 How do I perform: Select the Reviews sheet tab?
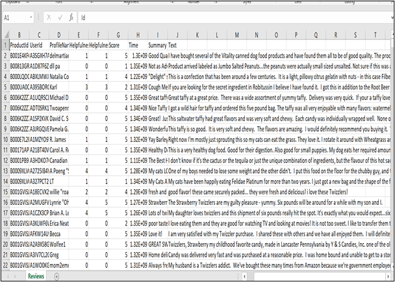pos(36,276)
